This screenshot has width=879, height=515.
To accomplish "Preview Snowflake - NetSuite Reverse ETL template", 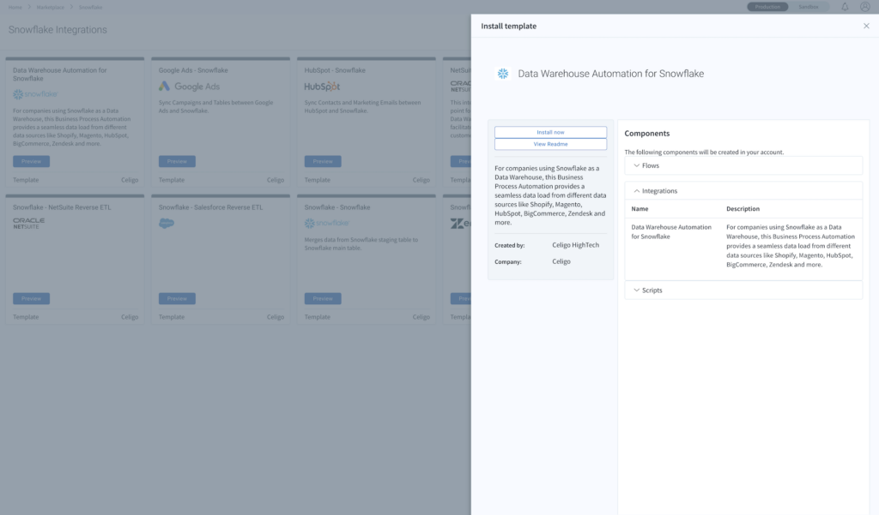I will [x=32, y=298].
